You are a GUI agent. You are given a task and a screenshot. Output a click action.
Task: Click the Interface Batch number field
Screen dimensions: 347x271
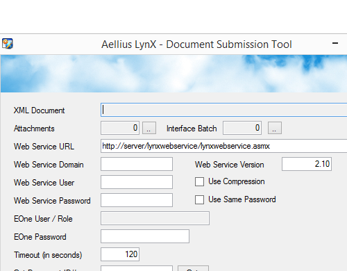point(242,128)
